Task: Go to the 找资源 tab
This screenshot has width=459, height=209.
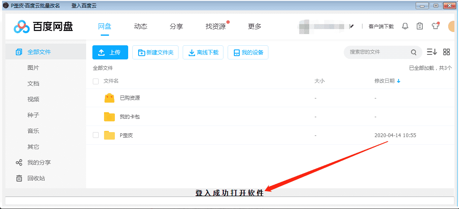Action: [x=216, y=27]
